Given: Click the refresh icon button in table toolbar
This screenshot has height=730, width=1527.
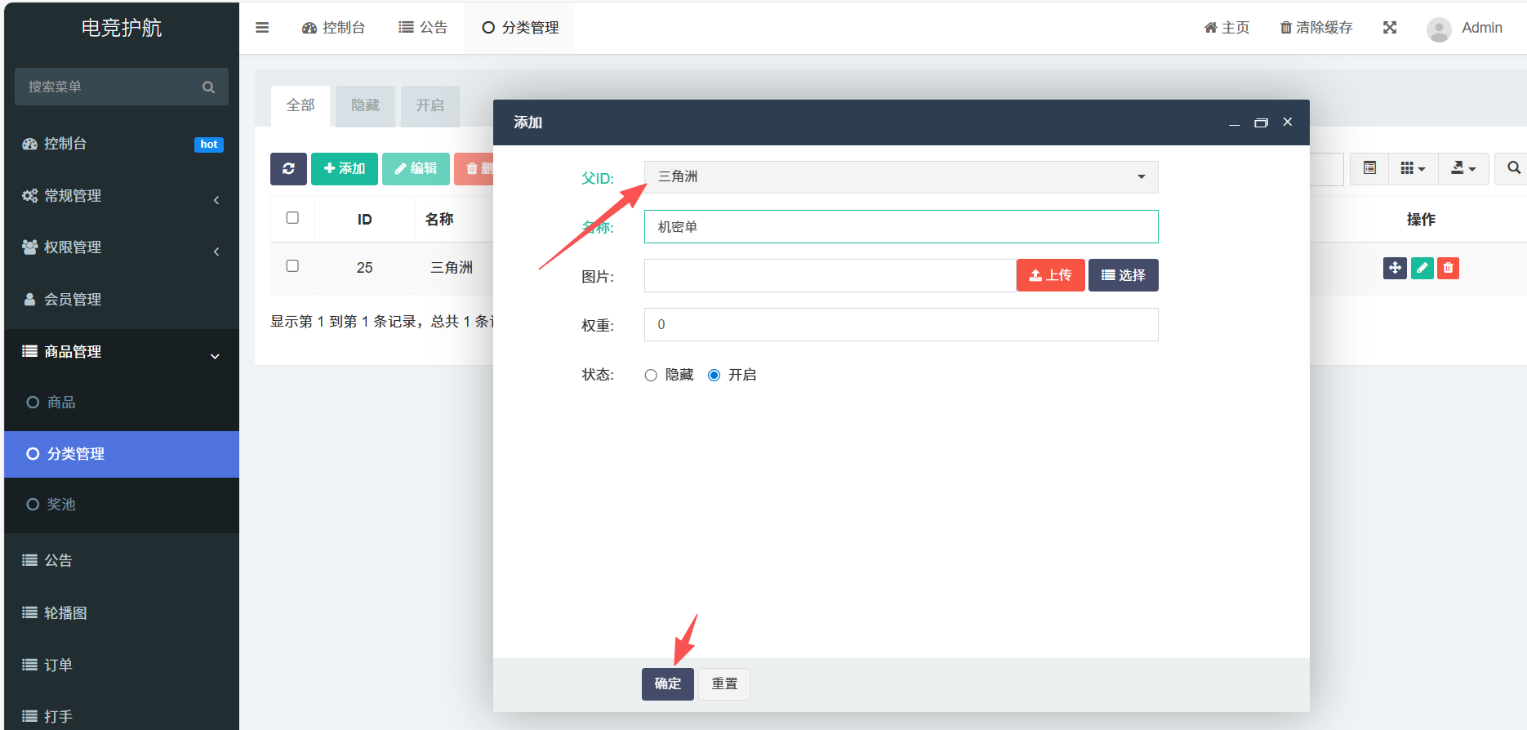Looking at the screenshot, I should click(x=288, y=169).
